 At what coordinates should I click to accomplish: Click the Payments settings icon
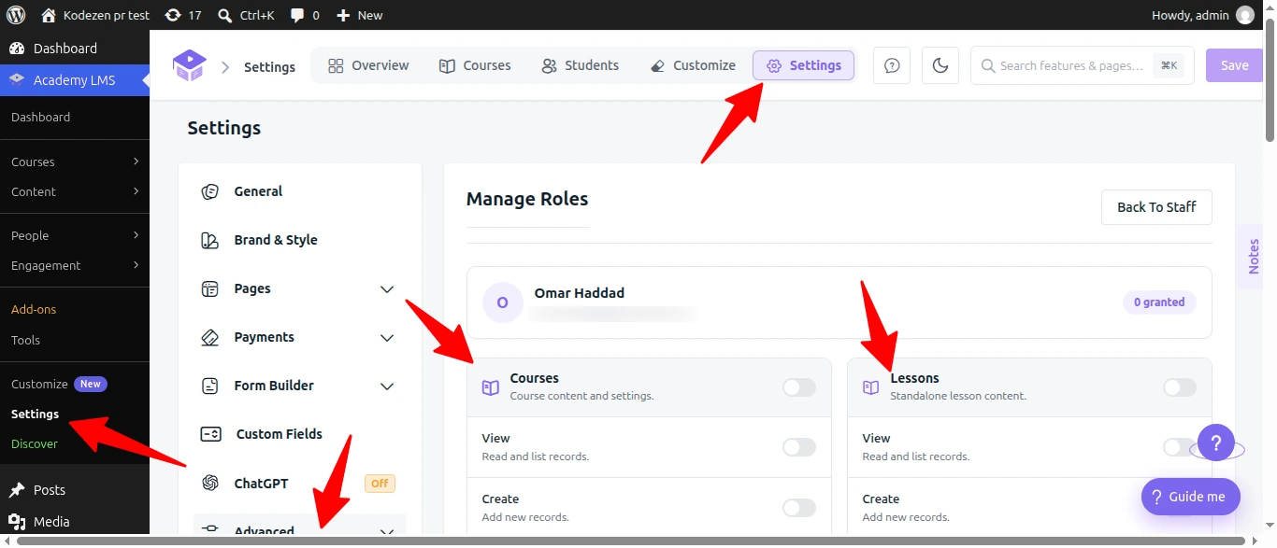click(210, 337)
